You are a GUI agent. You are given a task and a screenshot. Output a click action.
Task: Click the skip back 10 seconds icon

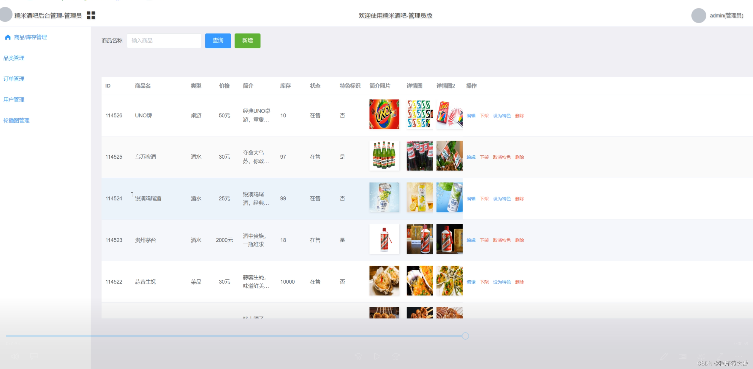click(358, 356)
